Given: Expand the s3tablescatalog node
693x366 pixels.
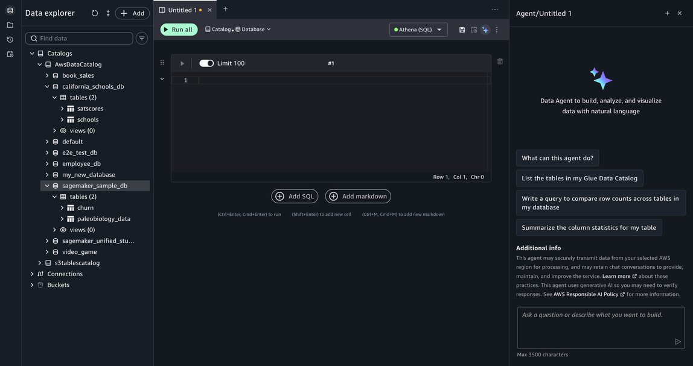Looking at the screenshot, I should point(39,263).
